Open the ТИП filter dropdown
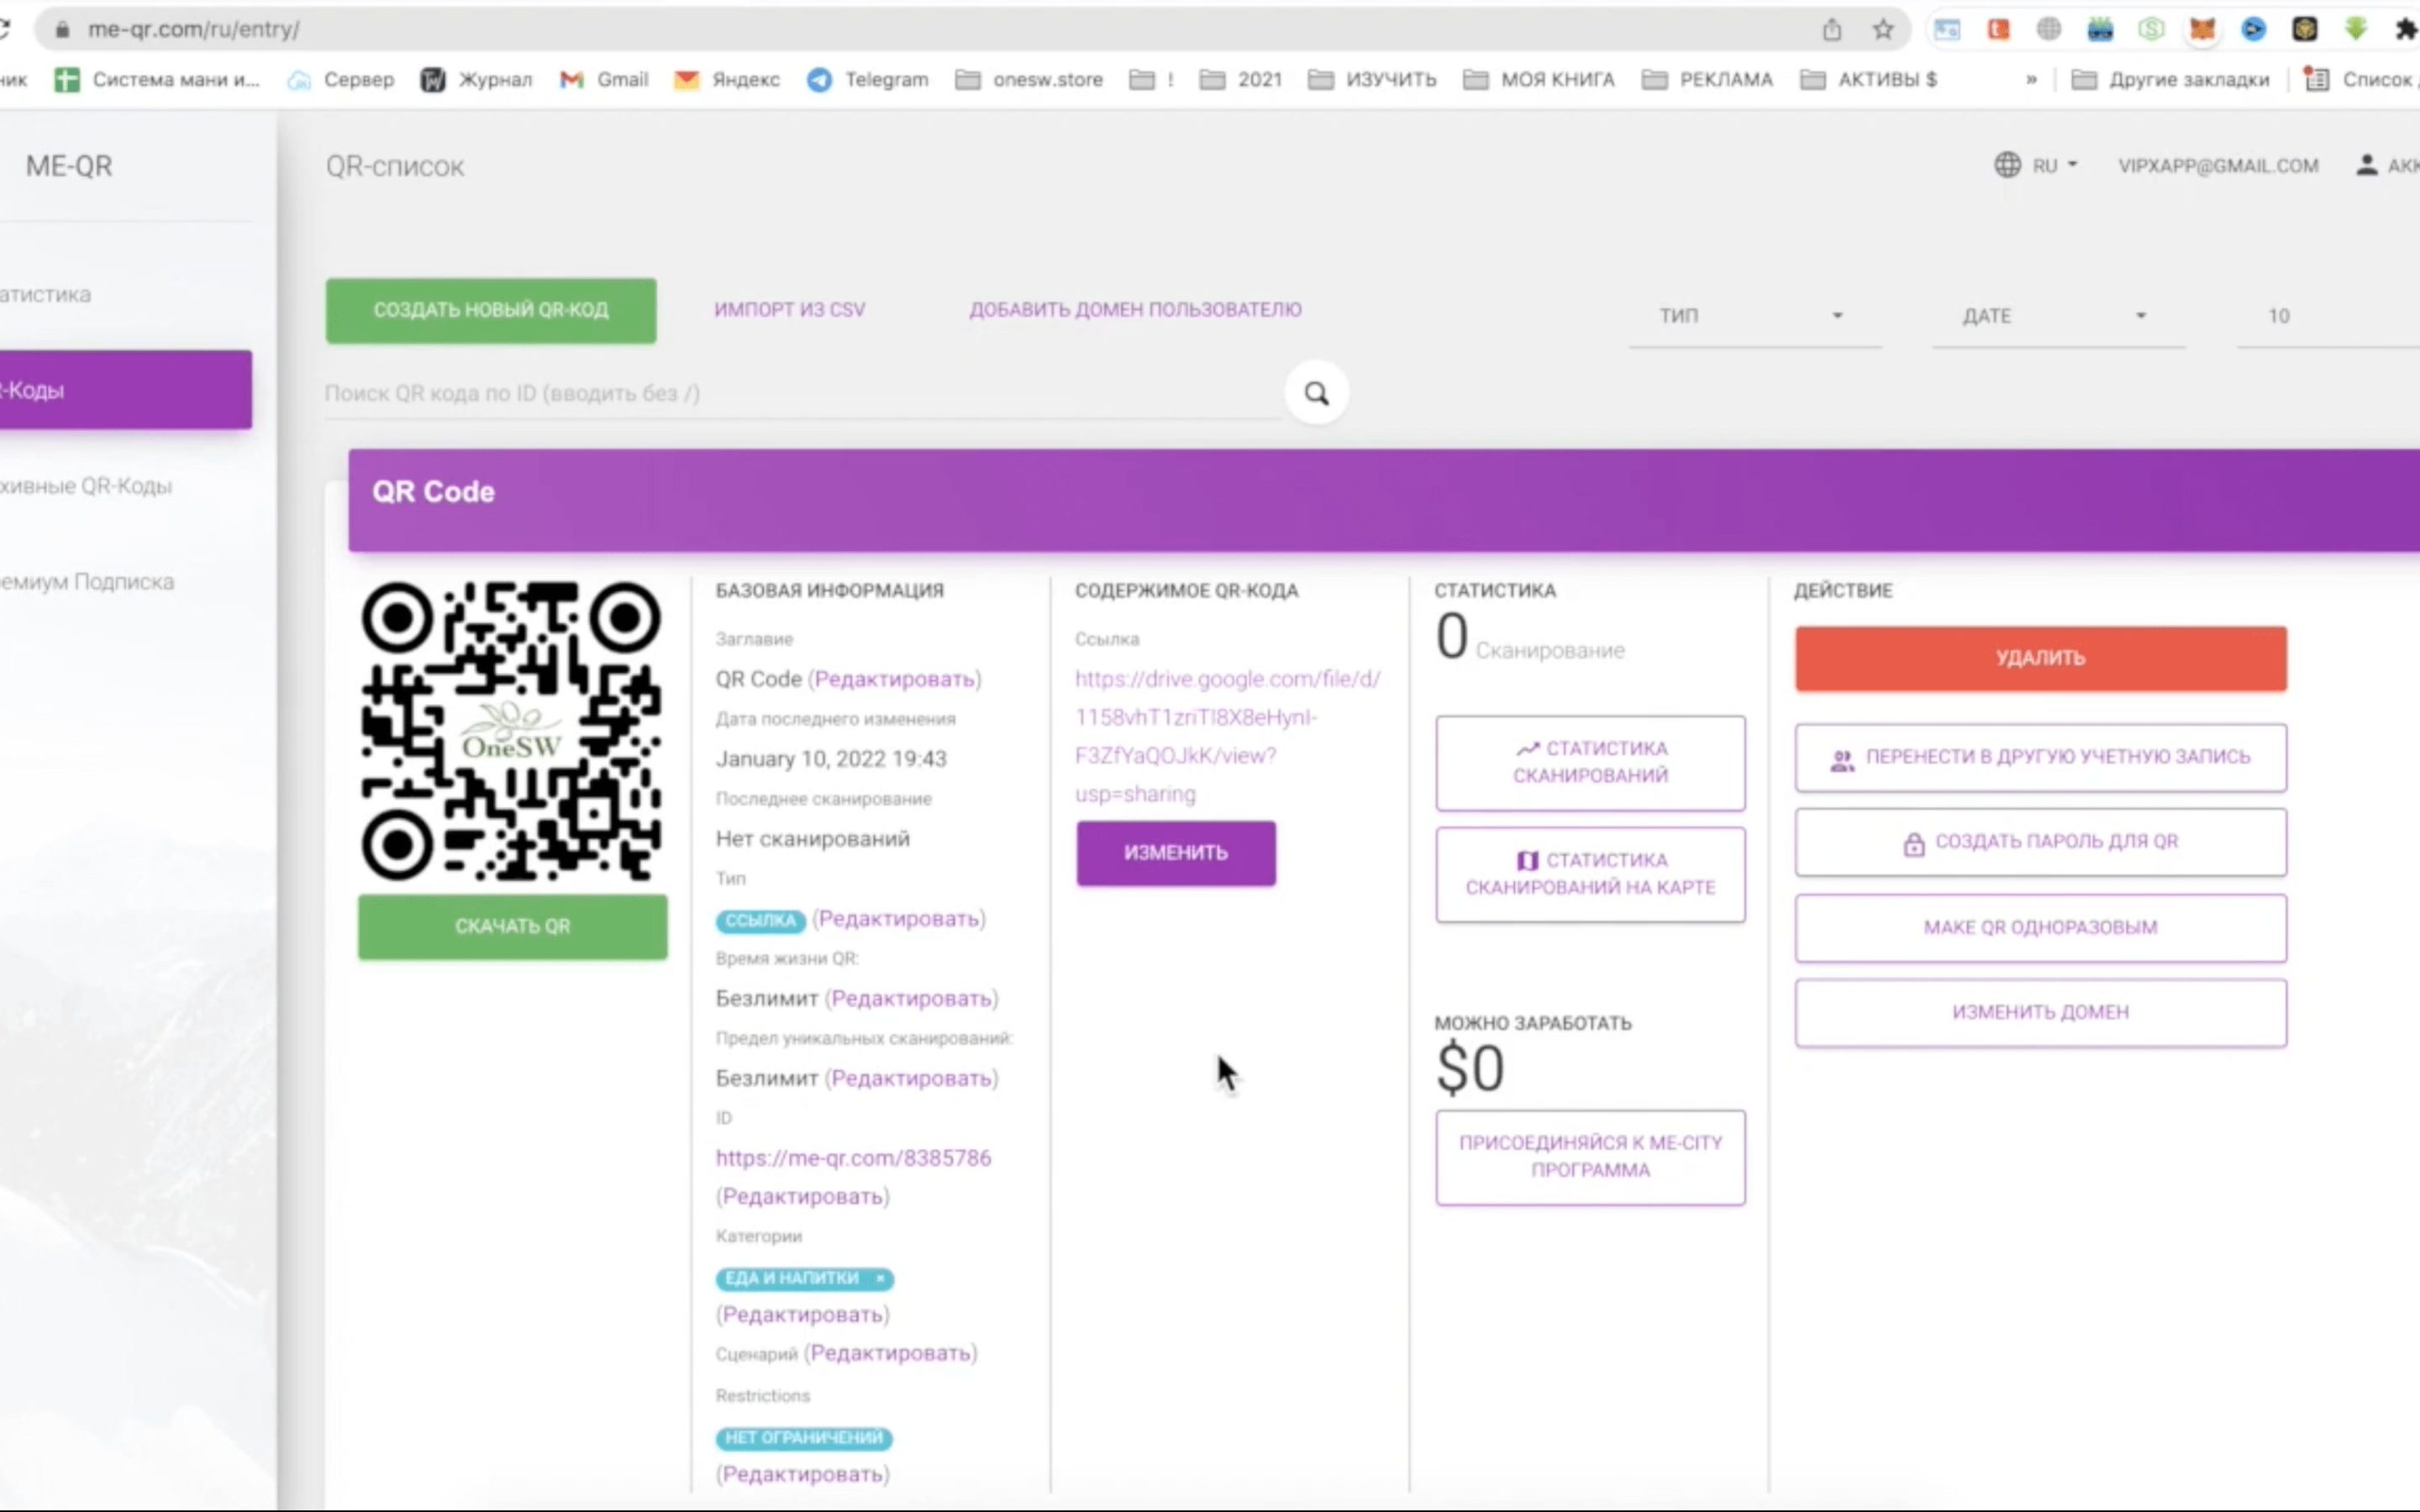Viewport: 2420px width, 1512px height. pyautogui.click(x=1755, y=316)
